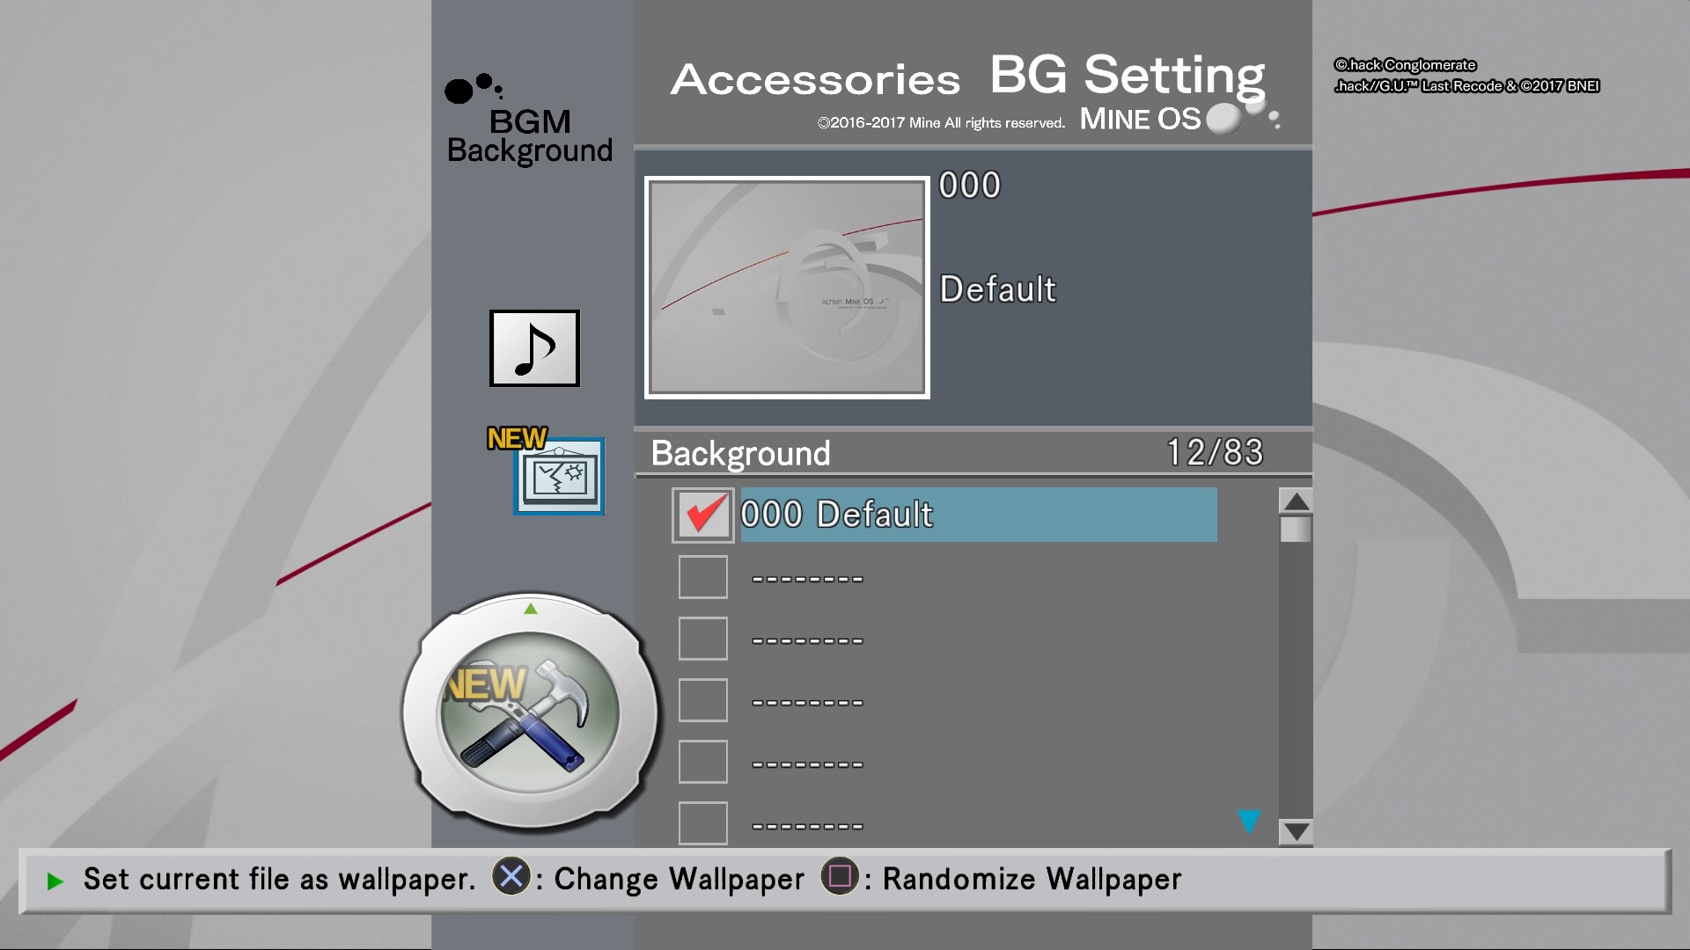Open the hammer and brush Accessories dial
The width and height of the screenshot is (1690, 950).
pyautogui.click(x=529, y=712)
